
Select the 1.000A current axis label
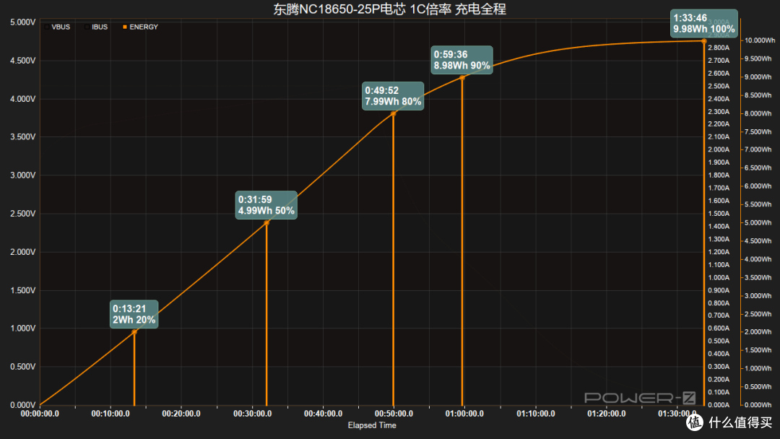tap(719, 277)
